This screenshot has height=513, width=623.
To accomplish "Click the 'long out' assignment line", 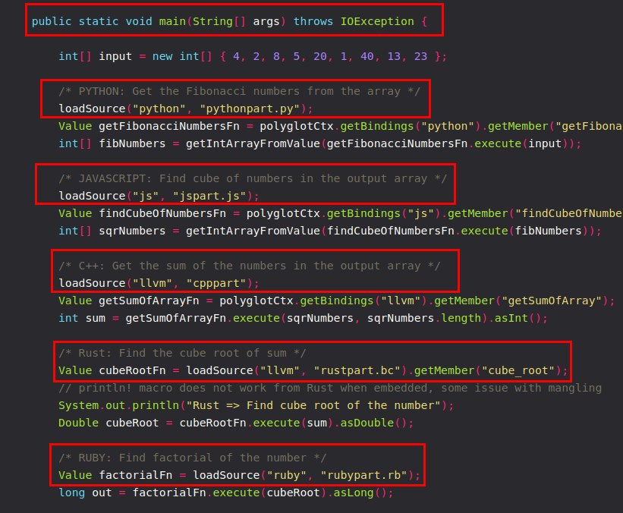I will click(x=226, y=493).
